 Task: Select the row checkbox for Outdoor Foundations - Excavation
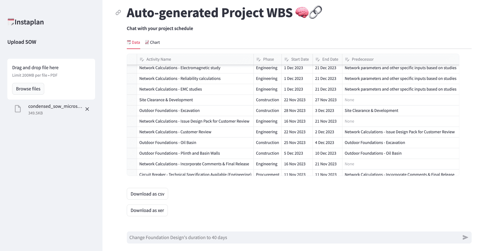pyautogui.click(x=132, y=111)
